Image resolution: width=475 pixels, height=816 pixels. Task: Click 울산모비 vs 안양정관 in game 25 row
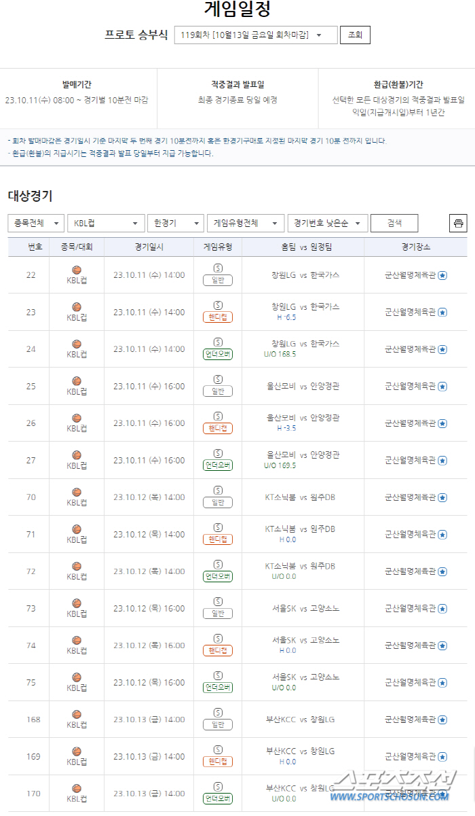[303, 387]
